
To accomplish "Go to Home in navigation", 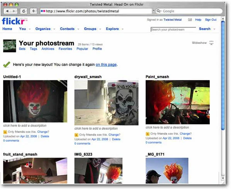I will pos(7,29).
